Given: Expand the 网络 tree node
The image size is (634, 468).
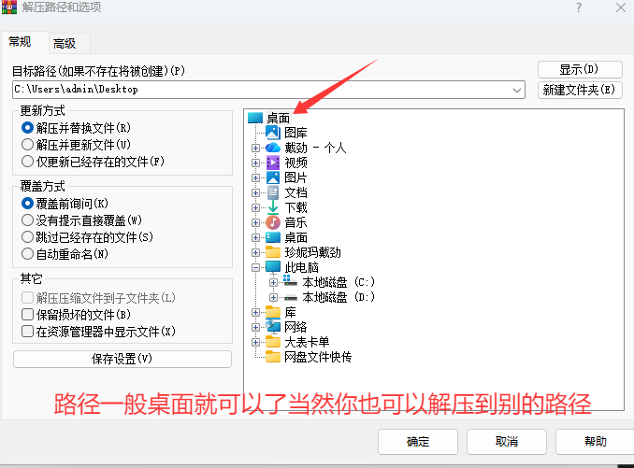Looking at the screenshot, I should pyautogui.click(x=255, y=327).
